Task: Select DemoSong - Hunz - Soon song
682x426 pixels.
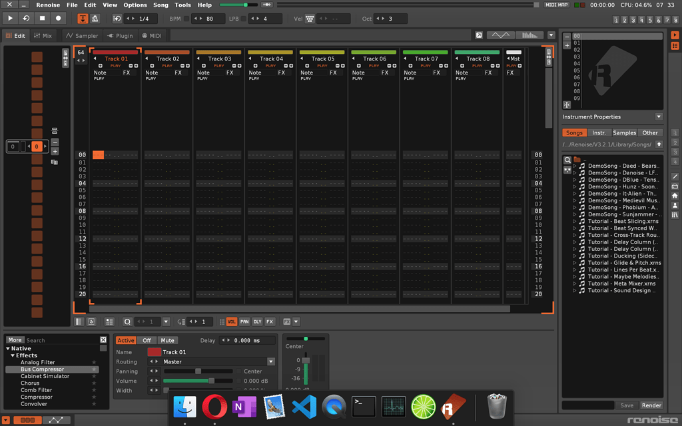Action: click(x=623, y=186)
